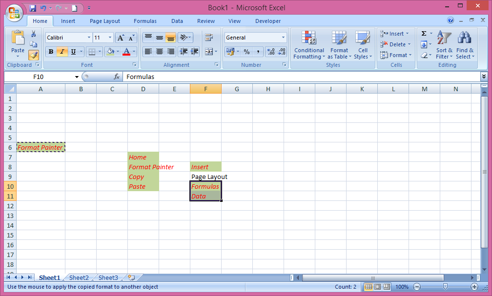Save the workbook from Quick Access toolbar
The height and width of the screenshot is (296, 492).
point(33,8)
